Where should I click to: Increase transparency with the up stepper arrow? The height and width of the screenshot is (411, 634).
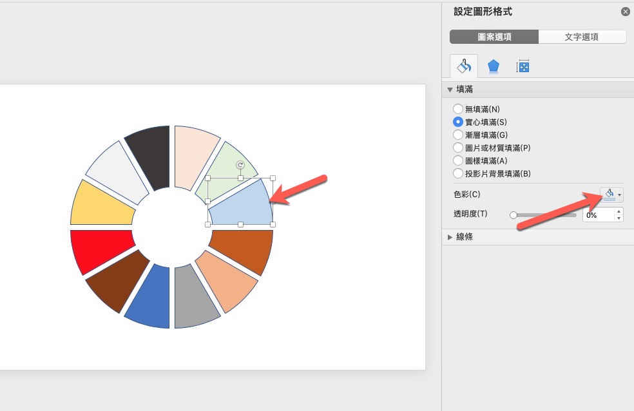pyautogui.click(x=619, y=211)
